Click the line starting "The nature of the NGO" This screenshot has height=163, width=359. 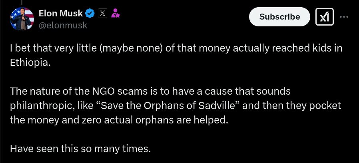coord(150,91)
